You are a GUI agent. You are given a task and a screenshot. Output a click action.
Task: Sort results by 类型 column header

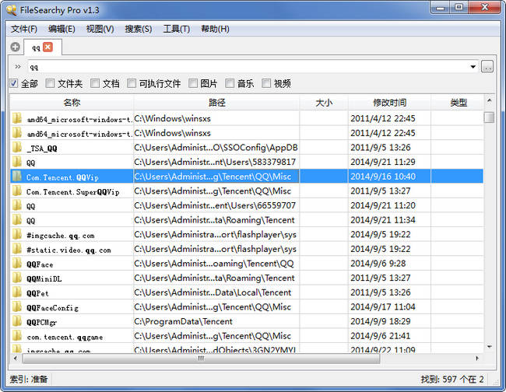[459, 103]
